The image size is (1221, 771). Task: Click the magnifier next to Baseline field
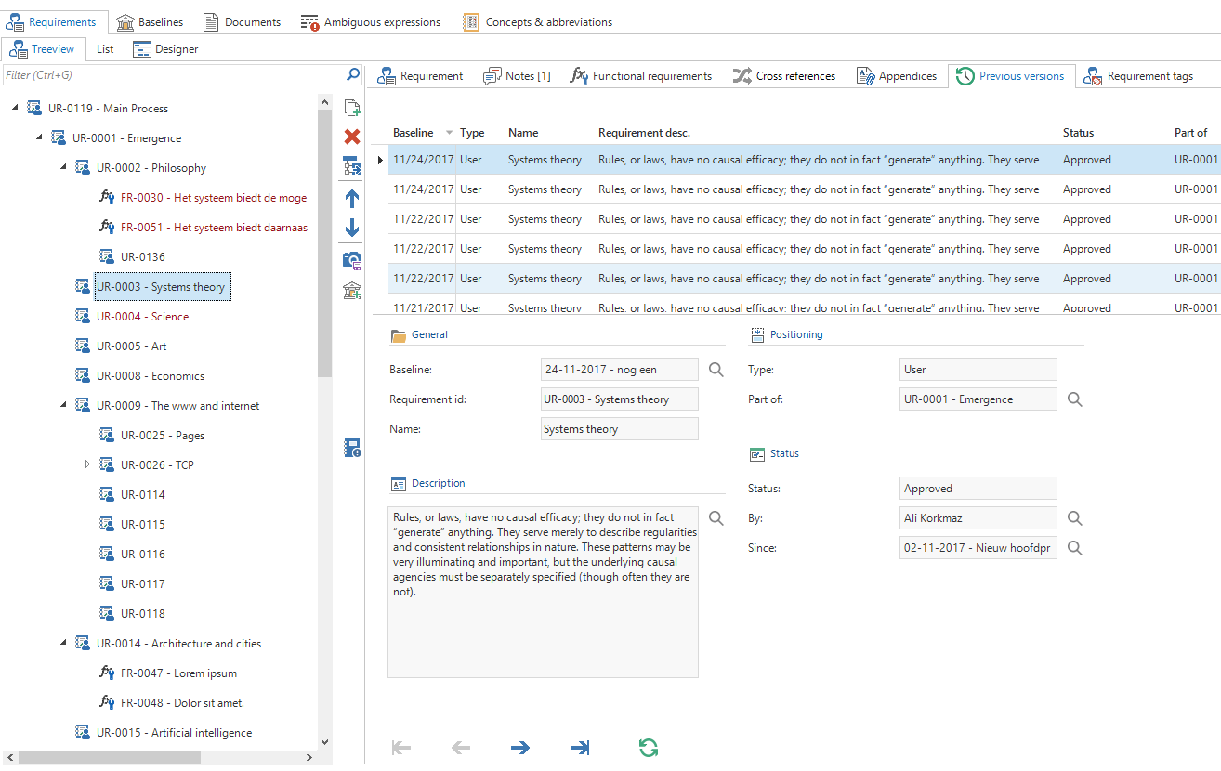(716, 370)
